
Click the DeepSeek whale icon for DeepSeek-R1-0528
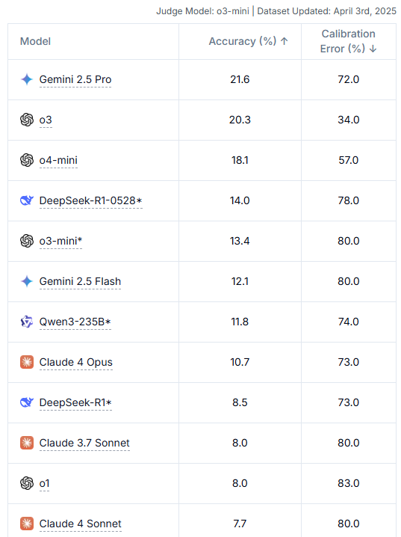point(27,200)
